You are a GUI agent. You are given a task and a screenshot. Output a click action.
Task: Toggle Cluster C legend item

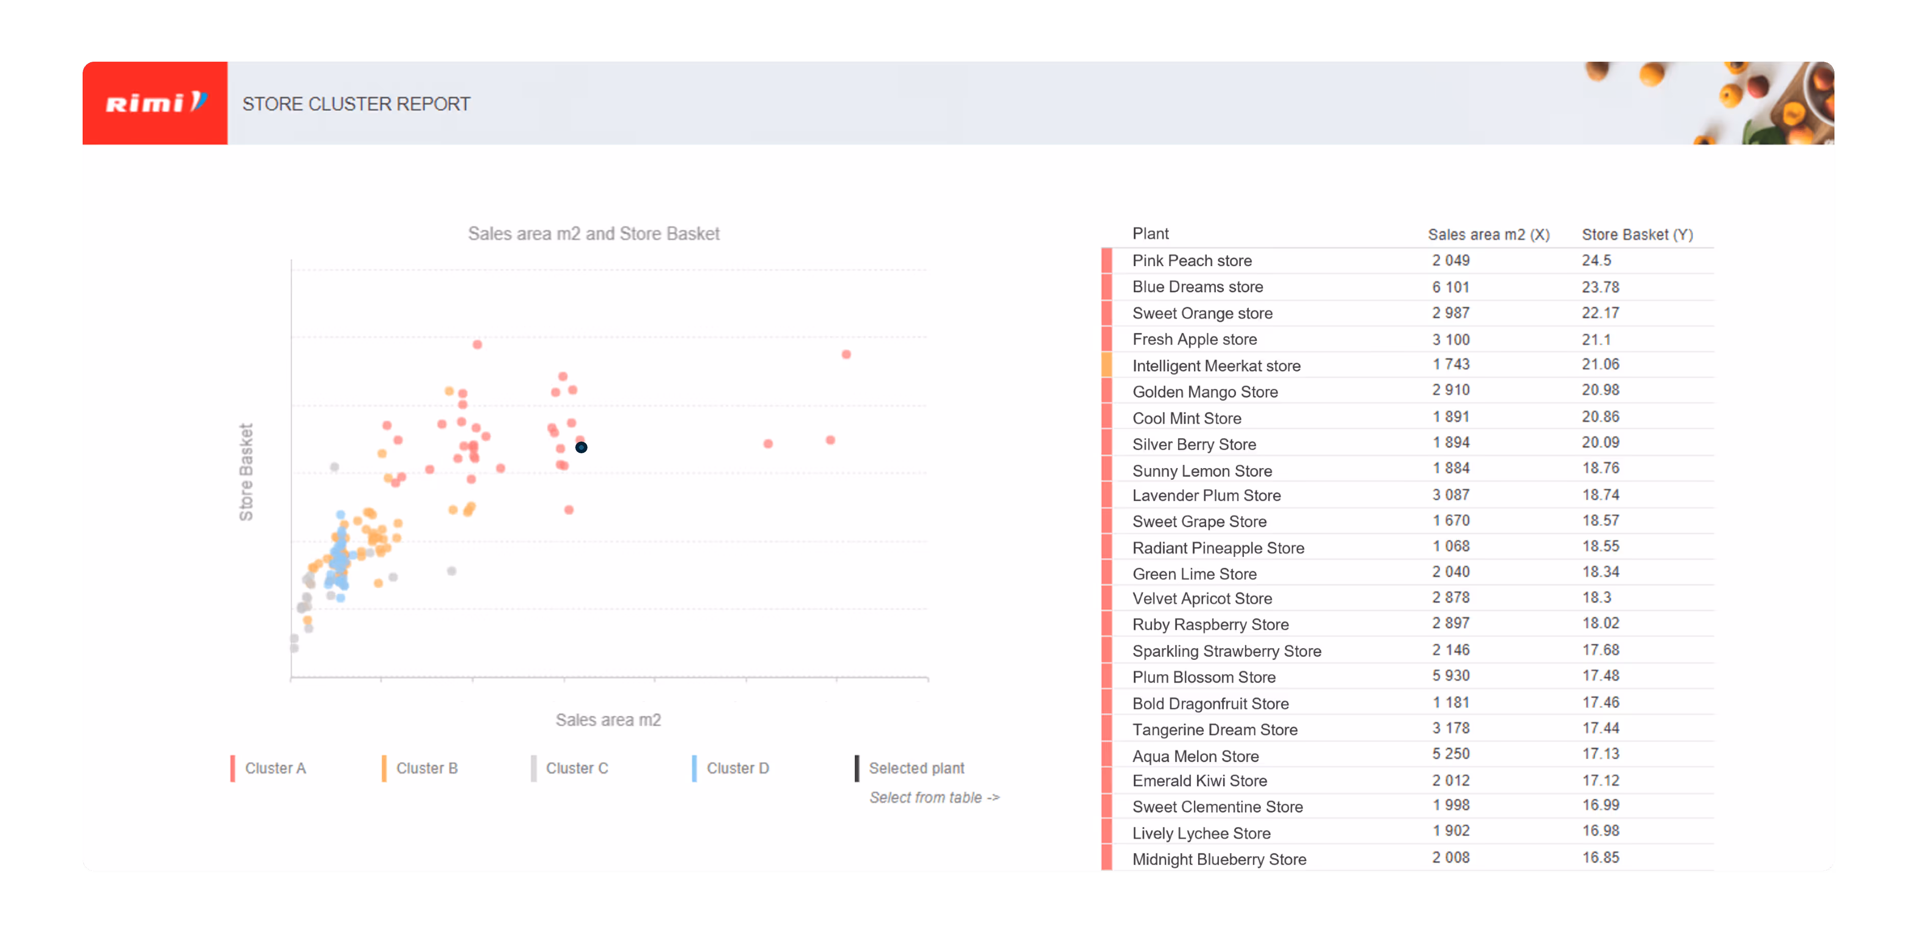[x=576, y=768]
